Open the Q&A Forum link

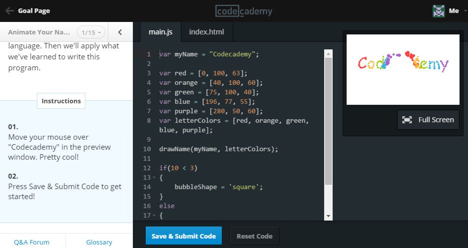(31, 242)
